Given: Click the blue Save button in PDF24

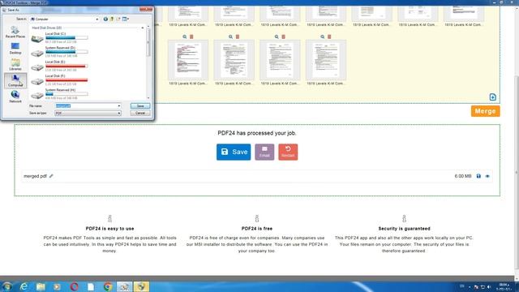Looking at the screenshot, I should 234,152.
